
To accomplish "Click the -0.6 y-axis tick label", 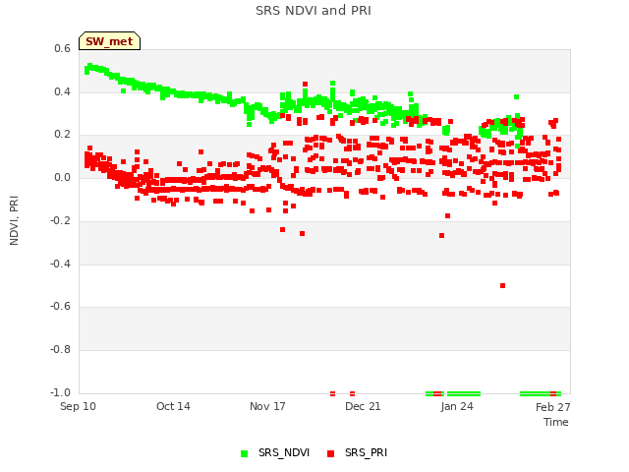I will point(61,306).
